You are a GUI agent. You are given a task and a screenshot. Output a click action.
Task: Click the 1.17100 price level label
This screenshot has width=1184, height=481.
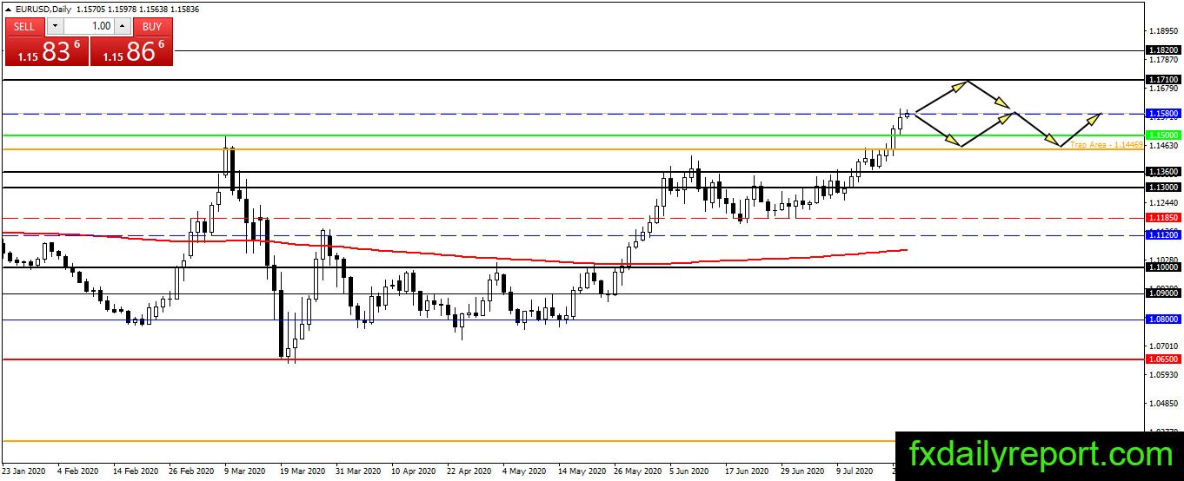[1163, 80]
